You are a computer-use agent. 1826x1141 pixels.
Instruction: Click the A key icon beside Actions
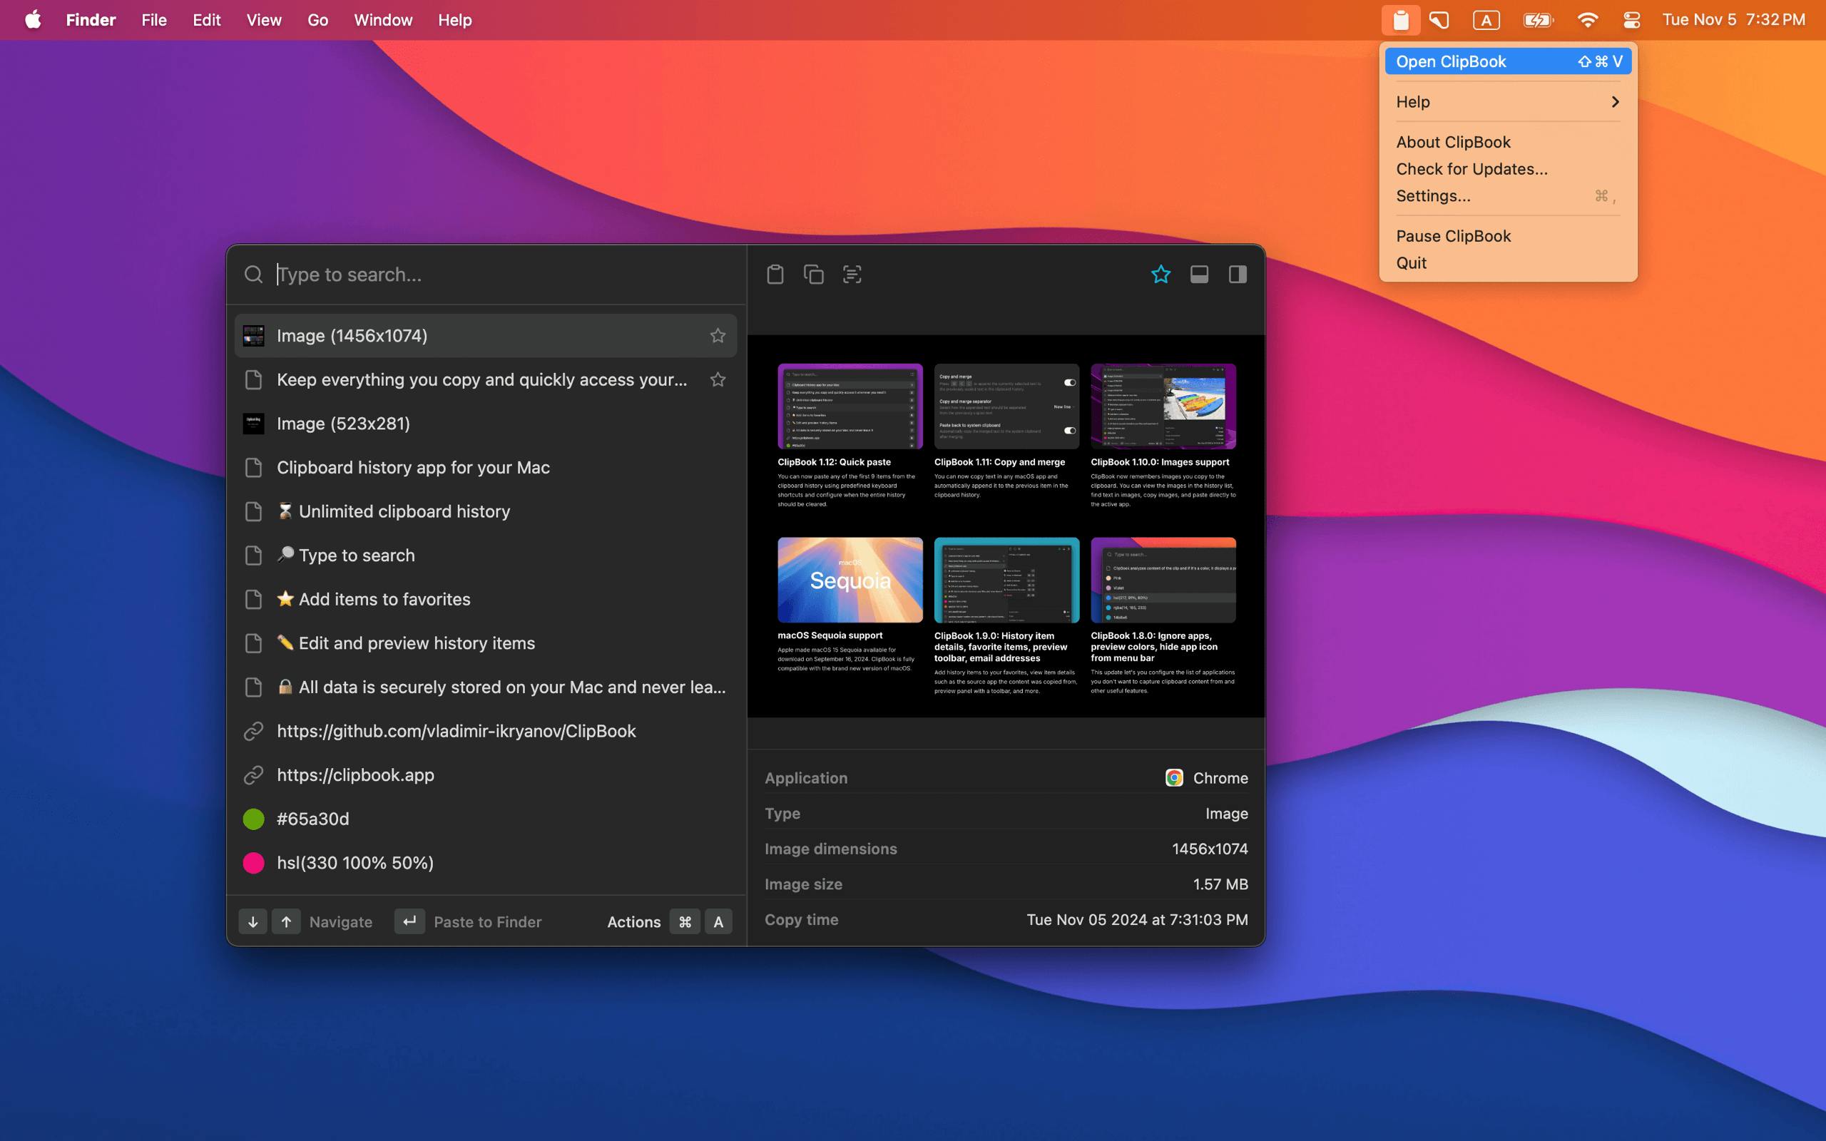click(x=718, y=921)
